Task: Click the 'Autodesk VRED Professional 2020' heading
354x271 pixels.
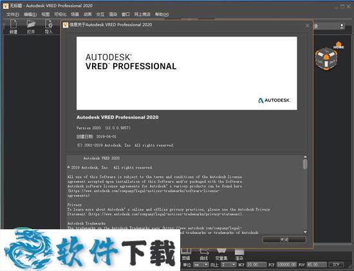Action: point(117,117)
